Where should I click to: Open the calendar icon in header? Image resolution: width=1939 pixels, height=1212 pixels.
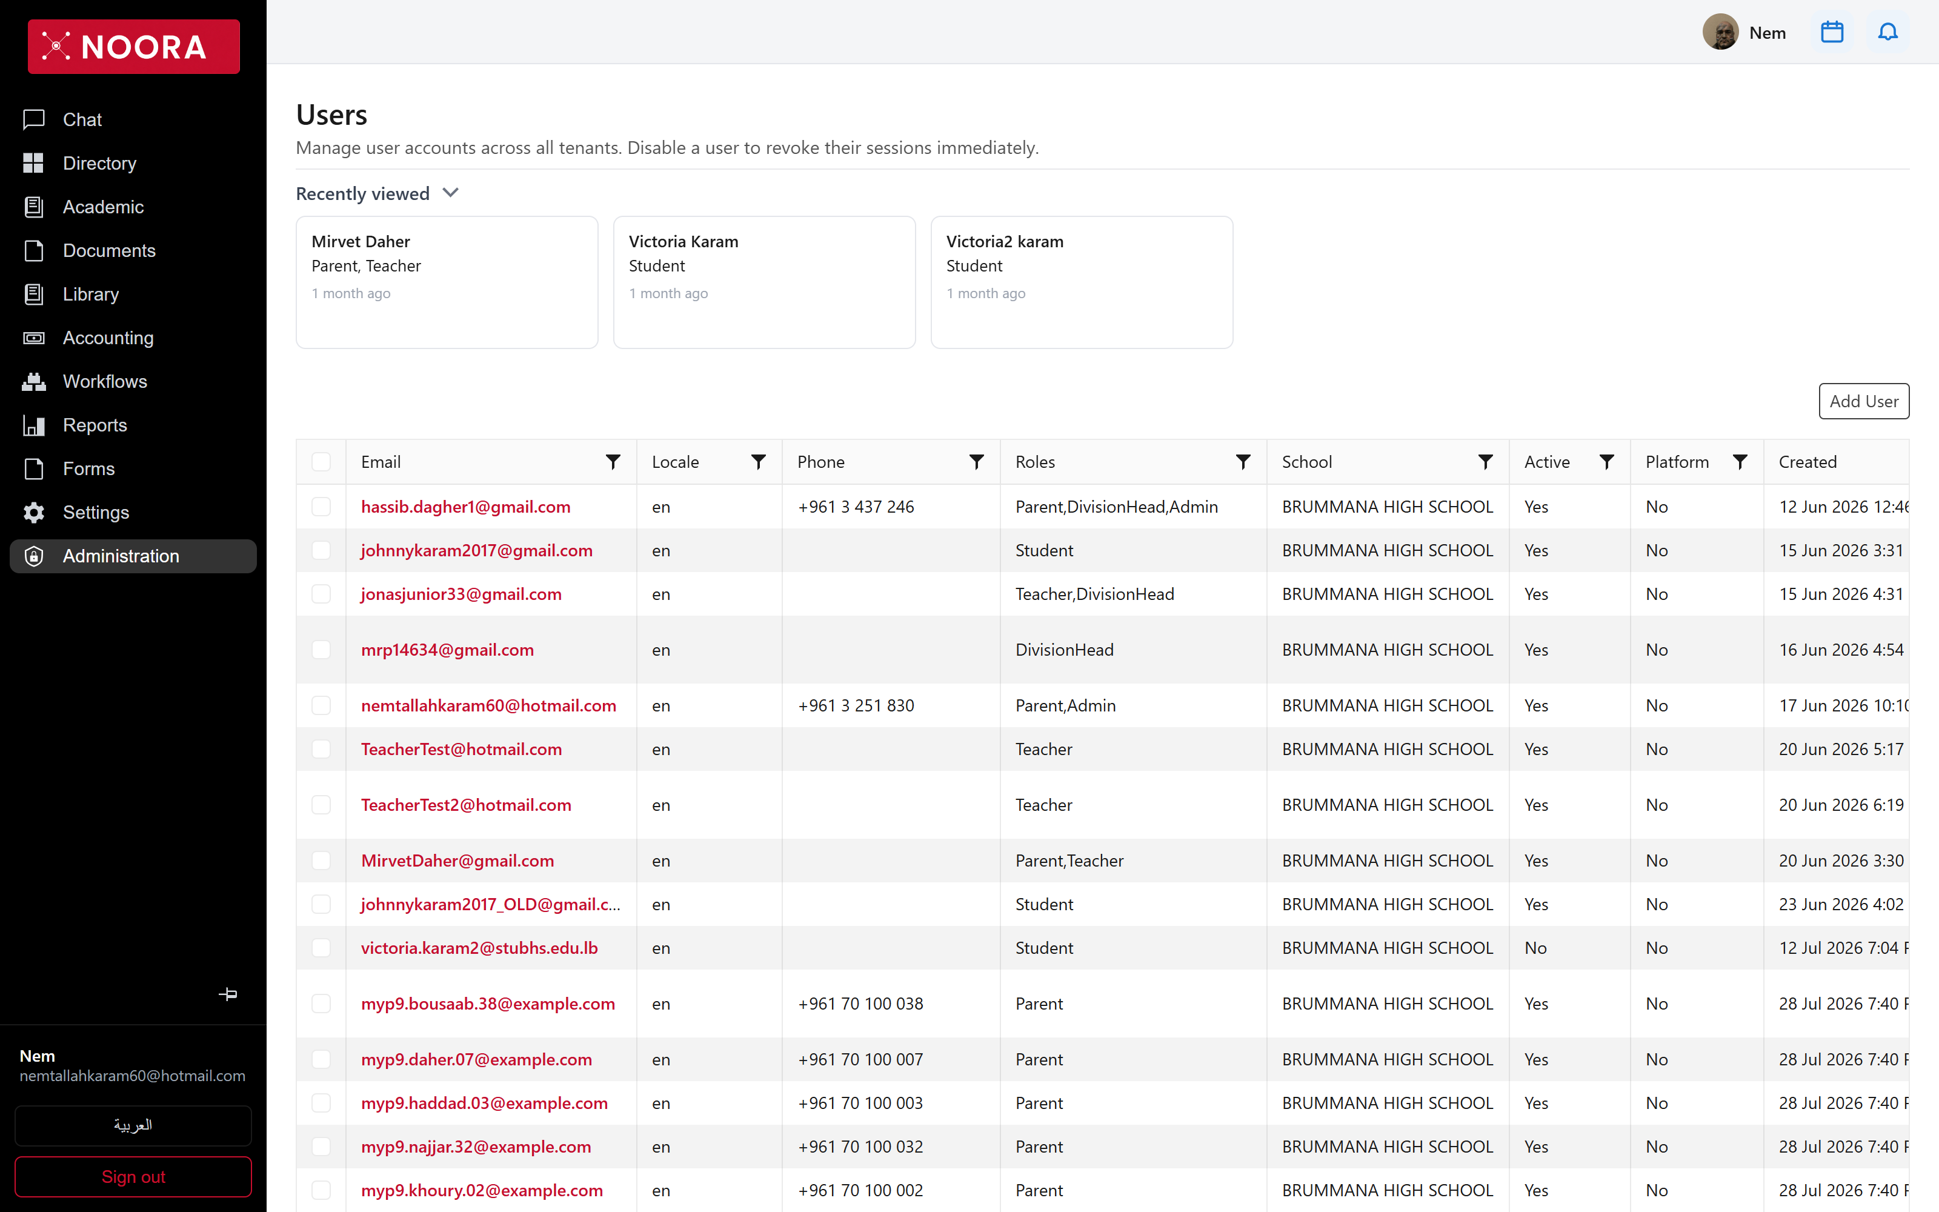(1832, 33)
